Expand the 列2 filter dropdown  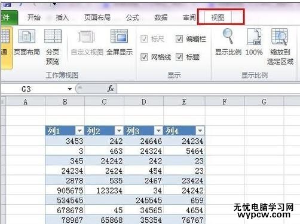pos(119,131)
